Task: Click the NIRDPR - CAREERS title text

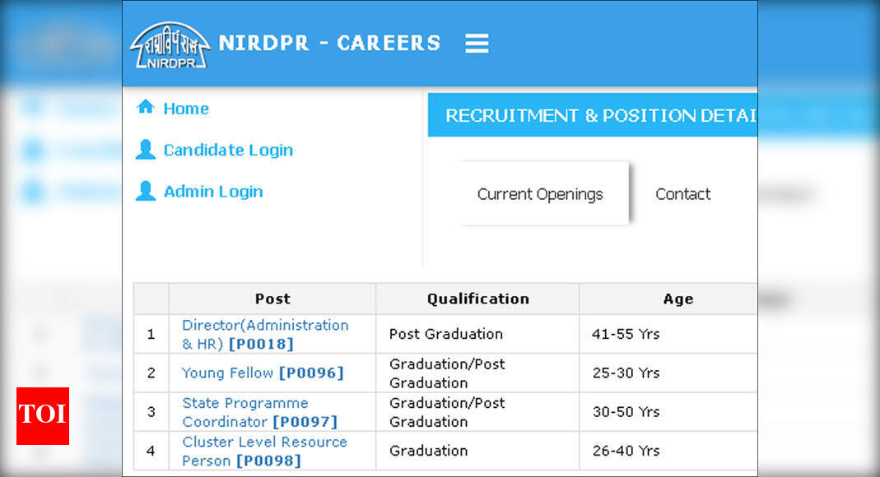Action: (x=328, y=43)
